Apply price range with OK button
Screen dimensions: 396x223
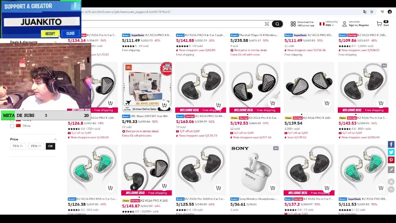[x=50, y=146]
